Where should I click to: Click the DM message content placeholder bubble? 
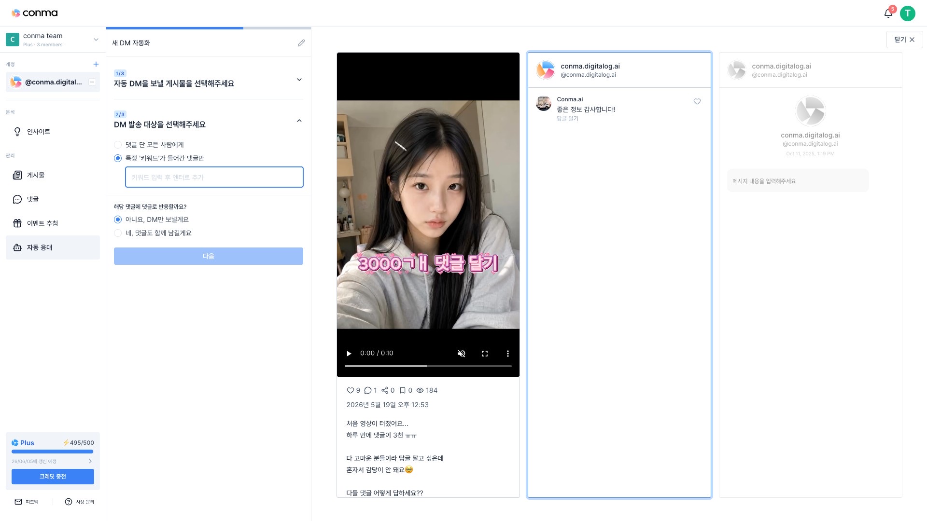[798, 181]
